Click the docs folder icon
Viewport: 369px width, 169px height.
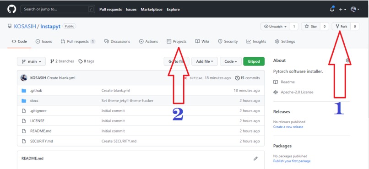coord(24,101)
